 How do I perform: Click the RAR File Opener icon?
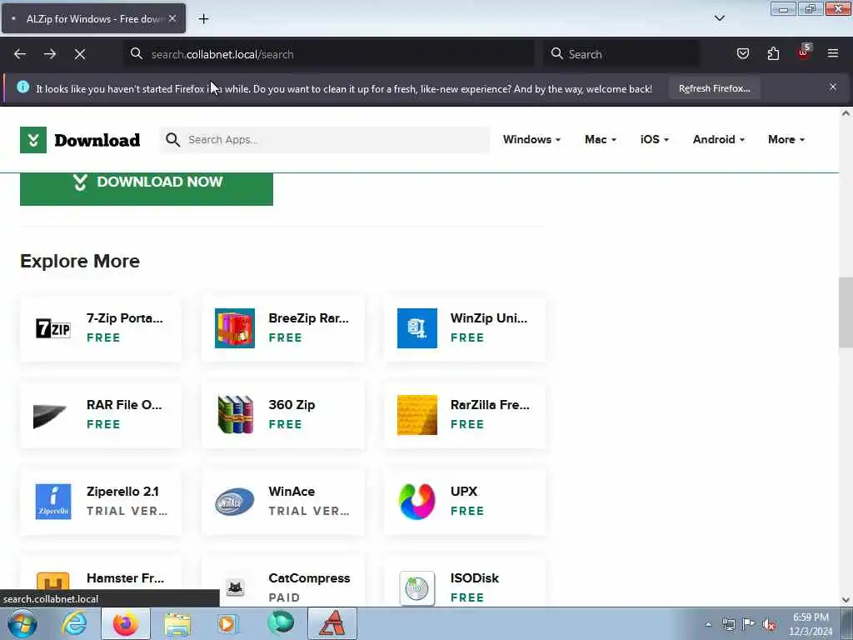pos(50,416)
